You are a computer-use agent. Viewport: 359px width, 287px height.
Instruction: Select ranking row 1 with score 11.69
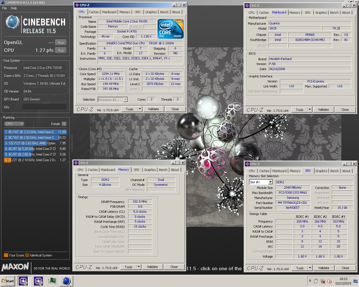click(x=35, y=132)
